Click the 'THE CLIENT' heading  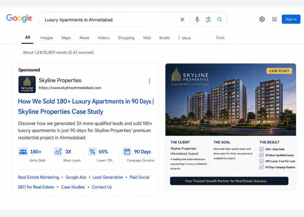coord(180,142)
